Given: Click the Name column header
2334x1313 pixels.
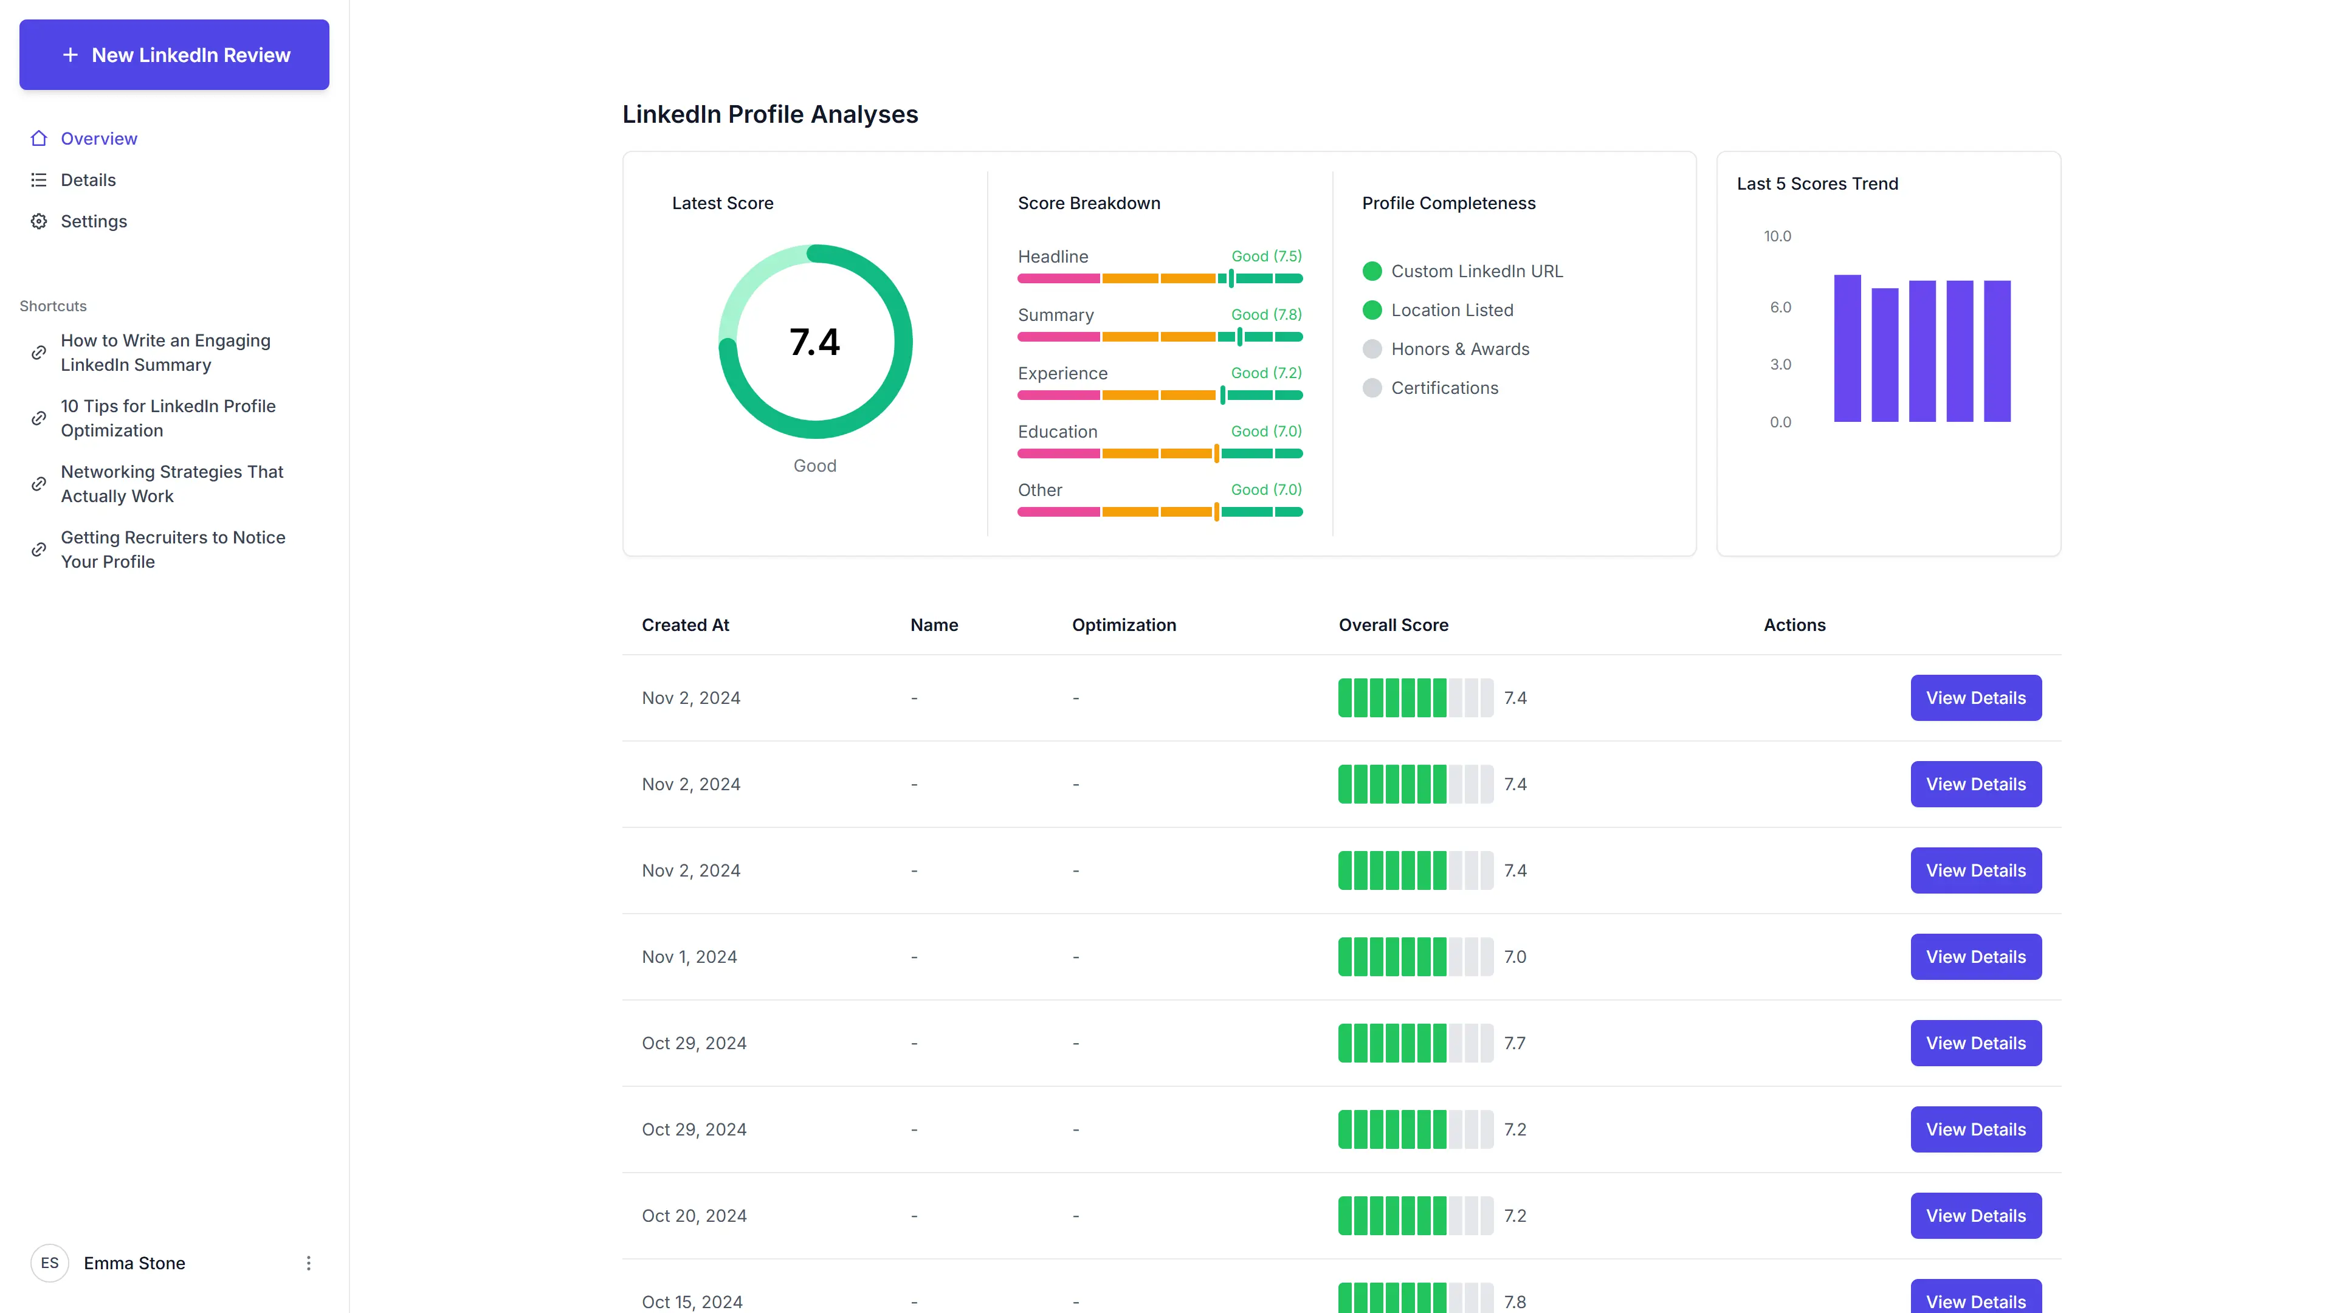Looking at the screenshot, I should pos(934,625).
